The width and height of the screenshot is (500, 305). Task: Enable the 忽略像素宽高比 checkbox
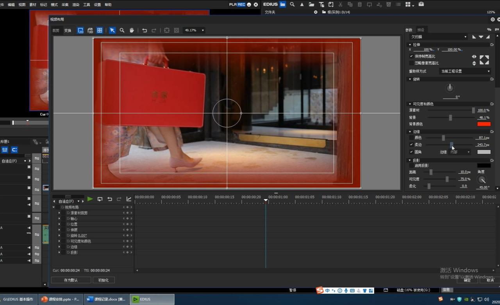411,63
